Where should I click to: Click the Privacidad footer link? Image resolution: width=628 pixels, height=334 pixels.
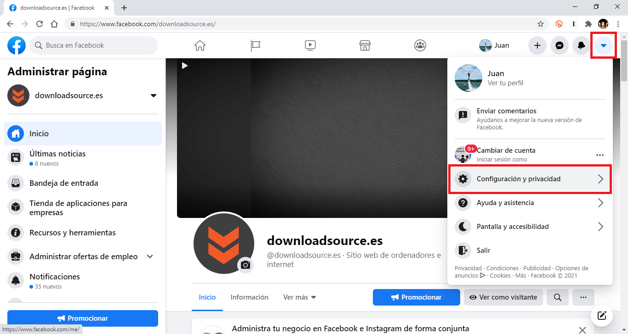tap(468, 268)
